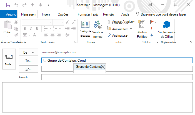
Task: Open the Arquivo tab
Action: (8, 14)
